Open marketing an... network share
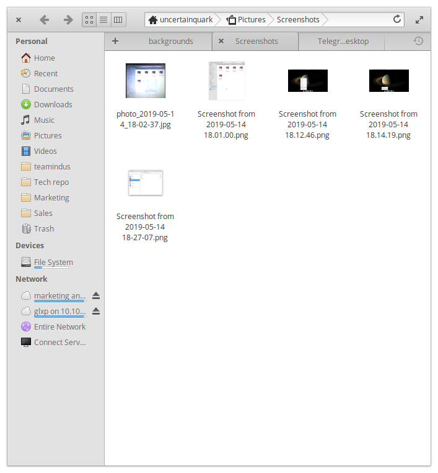The height and width of the screenshot is (473, 438). (53, 296)
